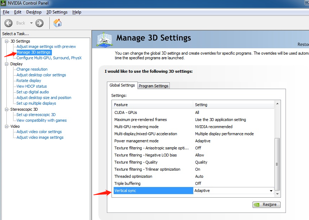Collapse the Stereoscopic 3D tree node
This screenshot has height=220, width=309.
[x=7, y=110]
